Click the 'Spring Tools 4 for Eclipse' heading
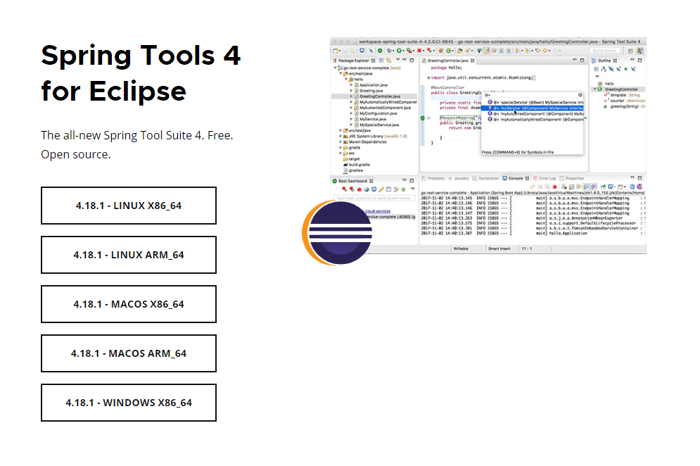Image resolution: width=700 pixels, height=466 pixels. [141, 73]
